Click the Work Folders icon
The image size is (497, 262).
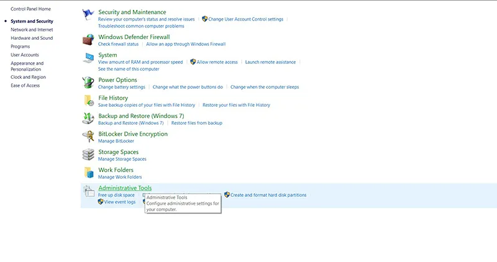[88, 173]
